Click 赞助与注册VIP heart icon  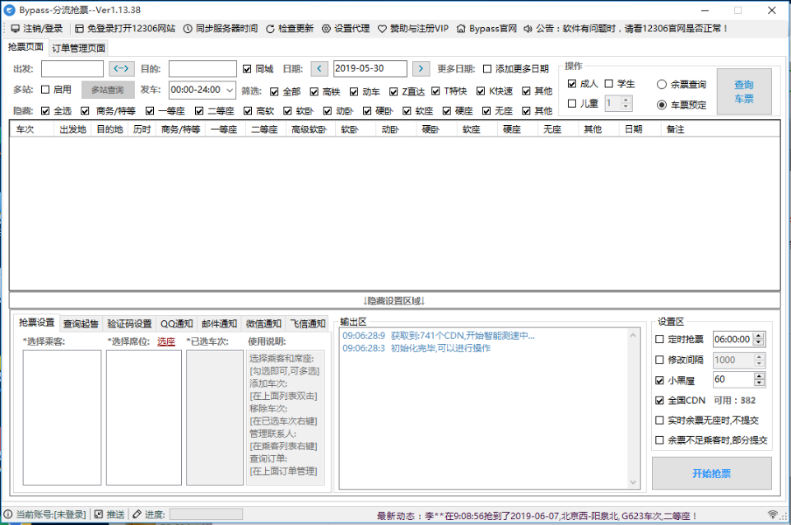(x=383, y=28)
